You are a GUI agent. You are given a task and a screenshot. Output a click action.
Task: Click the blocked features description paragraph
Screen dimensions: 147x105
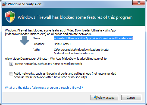click(60, 32)
